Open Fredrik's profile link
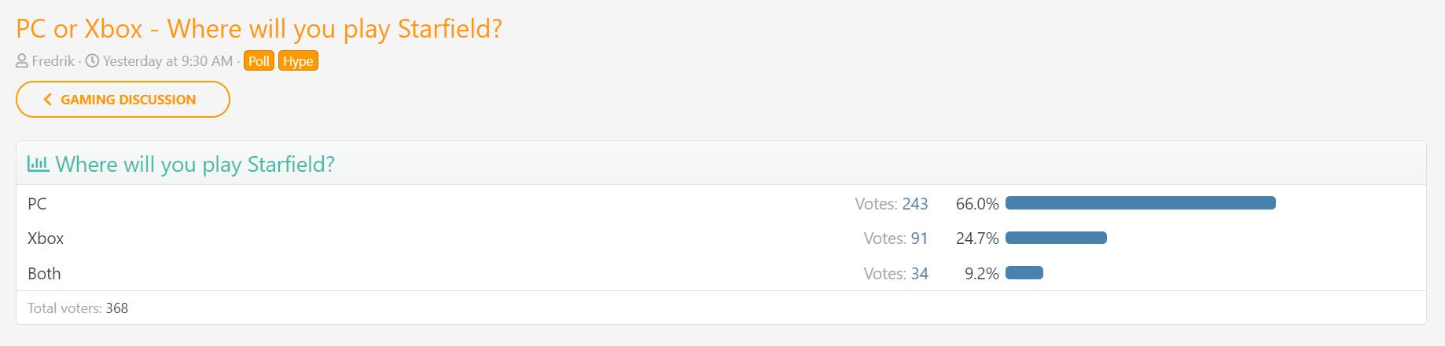Image resolution: width=1445 pixels, height=346 pixels. click(53, 61)
